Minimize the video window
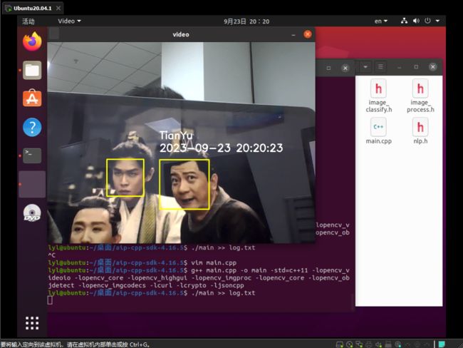The width and height of the screenshot is (463, 348). pos(293,35)
